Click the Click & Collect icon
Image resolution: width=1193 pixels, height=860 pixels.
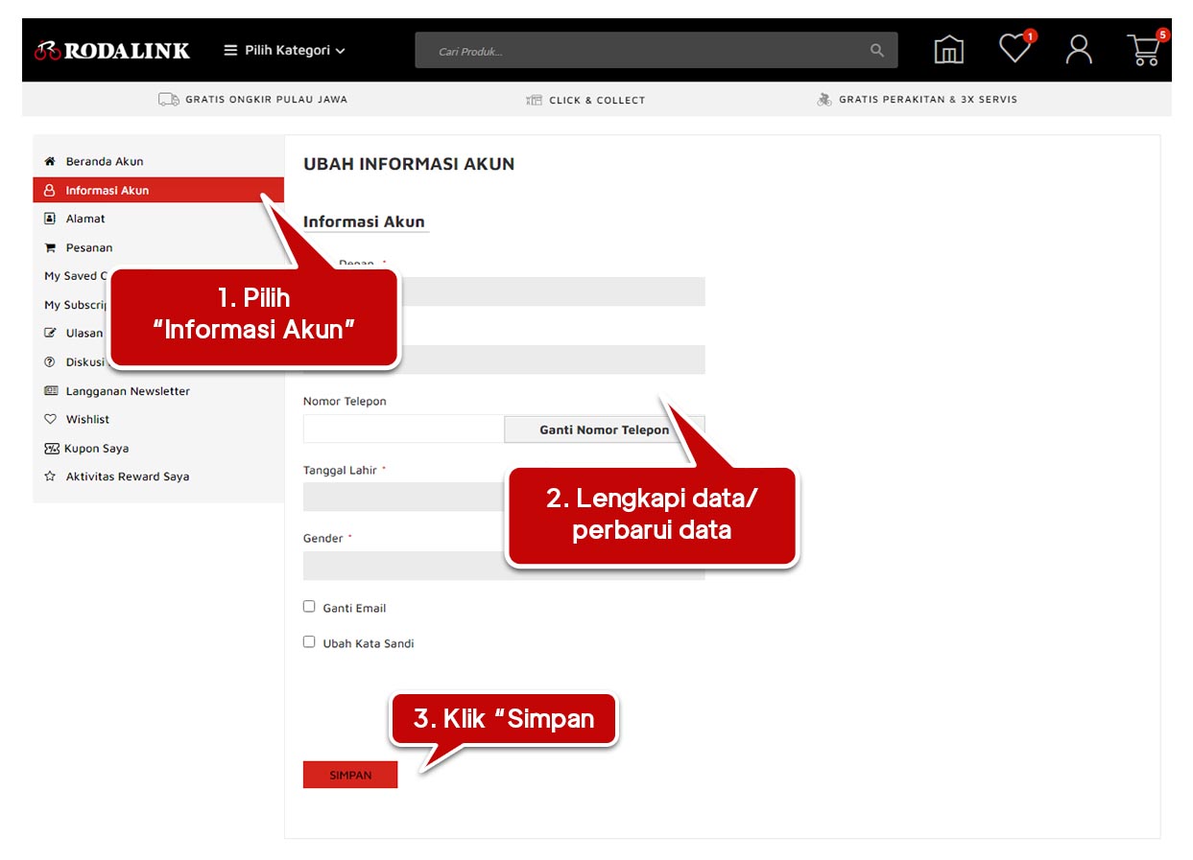click(x=534, y=100)
